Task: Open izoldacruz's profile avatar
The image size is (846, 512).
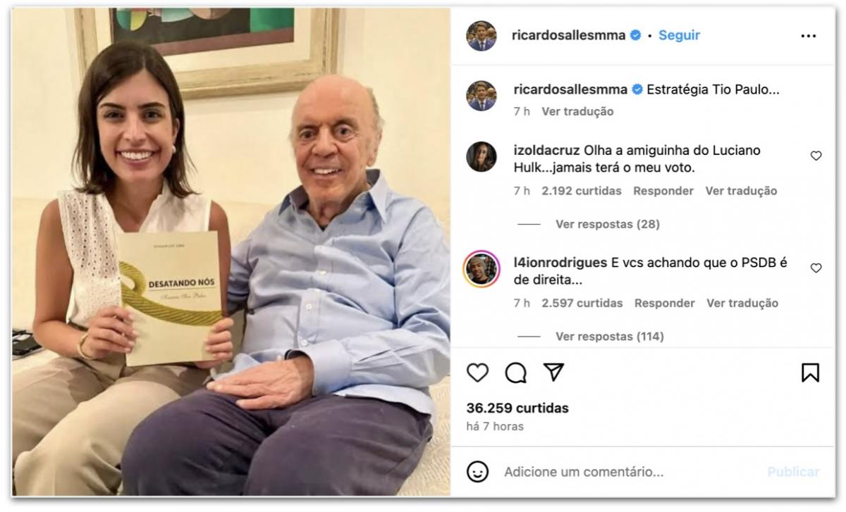Action: click(x=482, y=156)
